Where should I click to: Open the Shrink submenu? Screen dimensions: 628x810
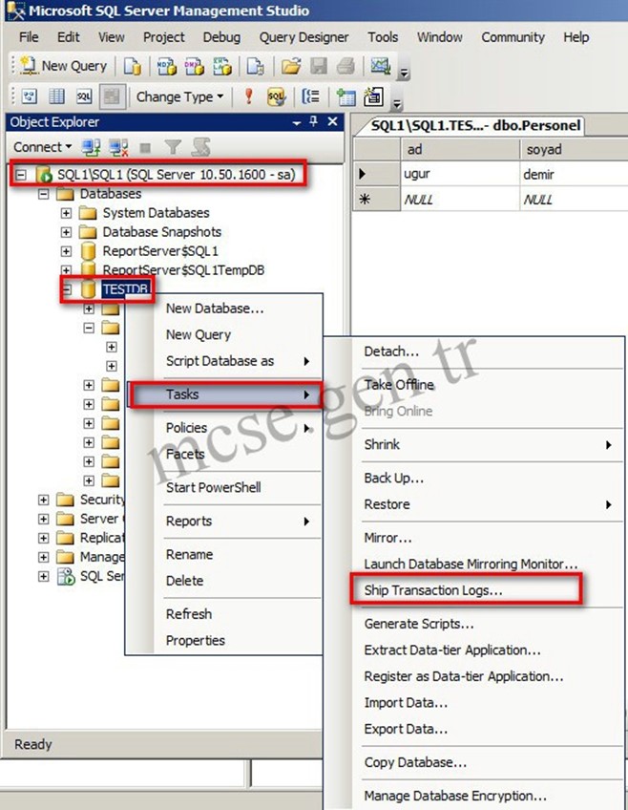point(489,445)
